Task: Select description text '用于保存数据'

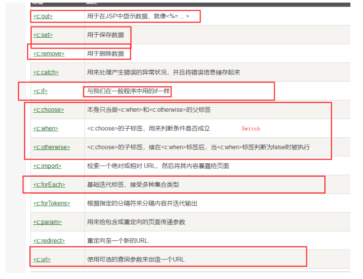Action: pyautogui.click(x=106, y=35)
